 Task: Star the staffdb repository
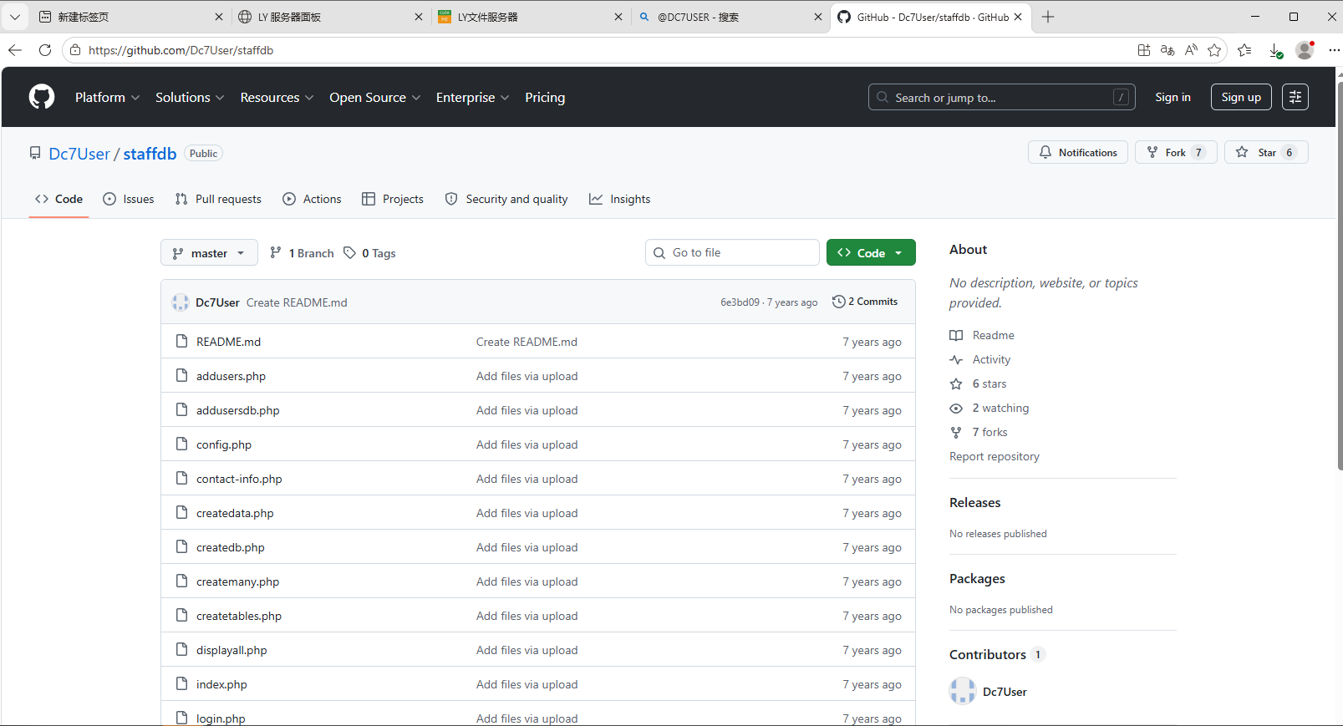(x=1266, y=152)
